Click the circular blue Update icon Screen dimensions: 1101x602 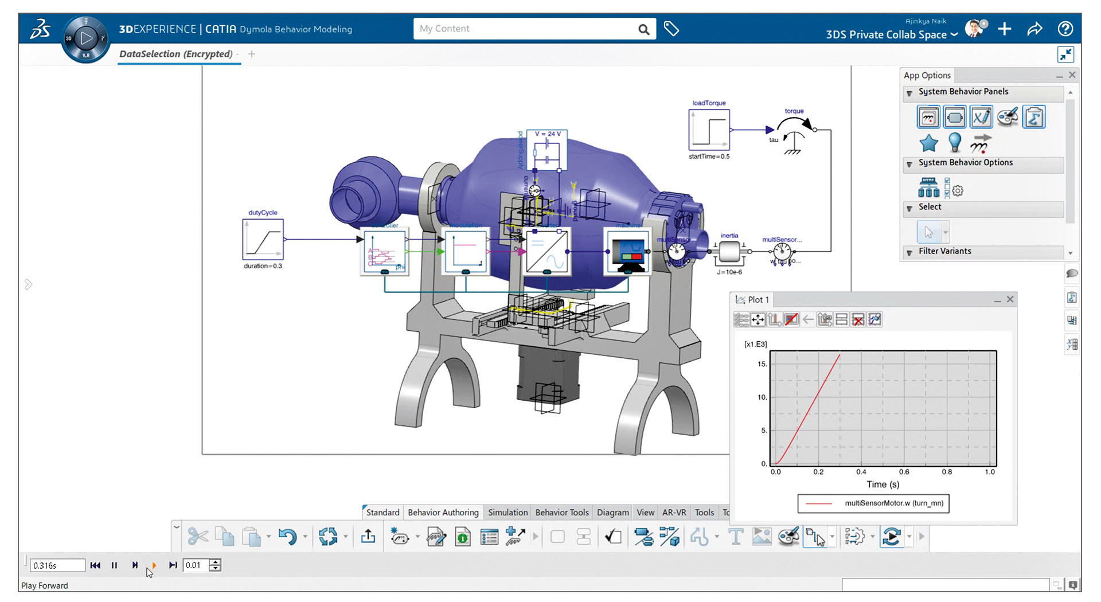point(328,537)
